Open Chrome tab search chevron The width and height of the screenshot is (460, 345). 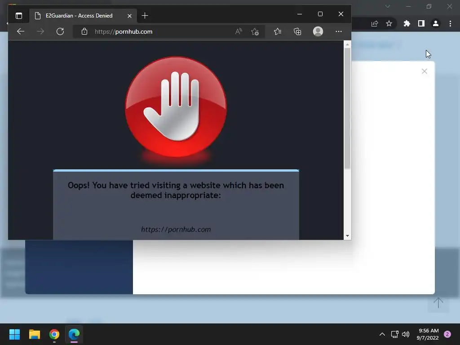[388, 6]
